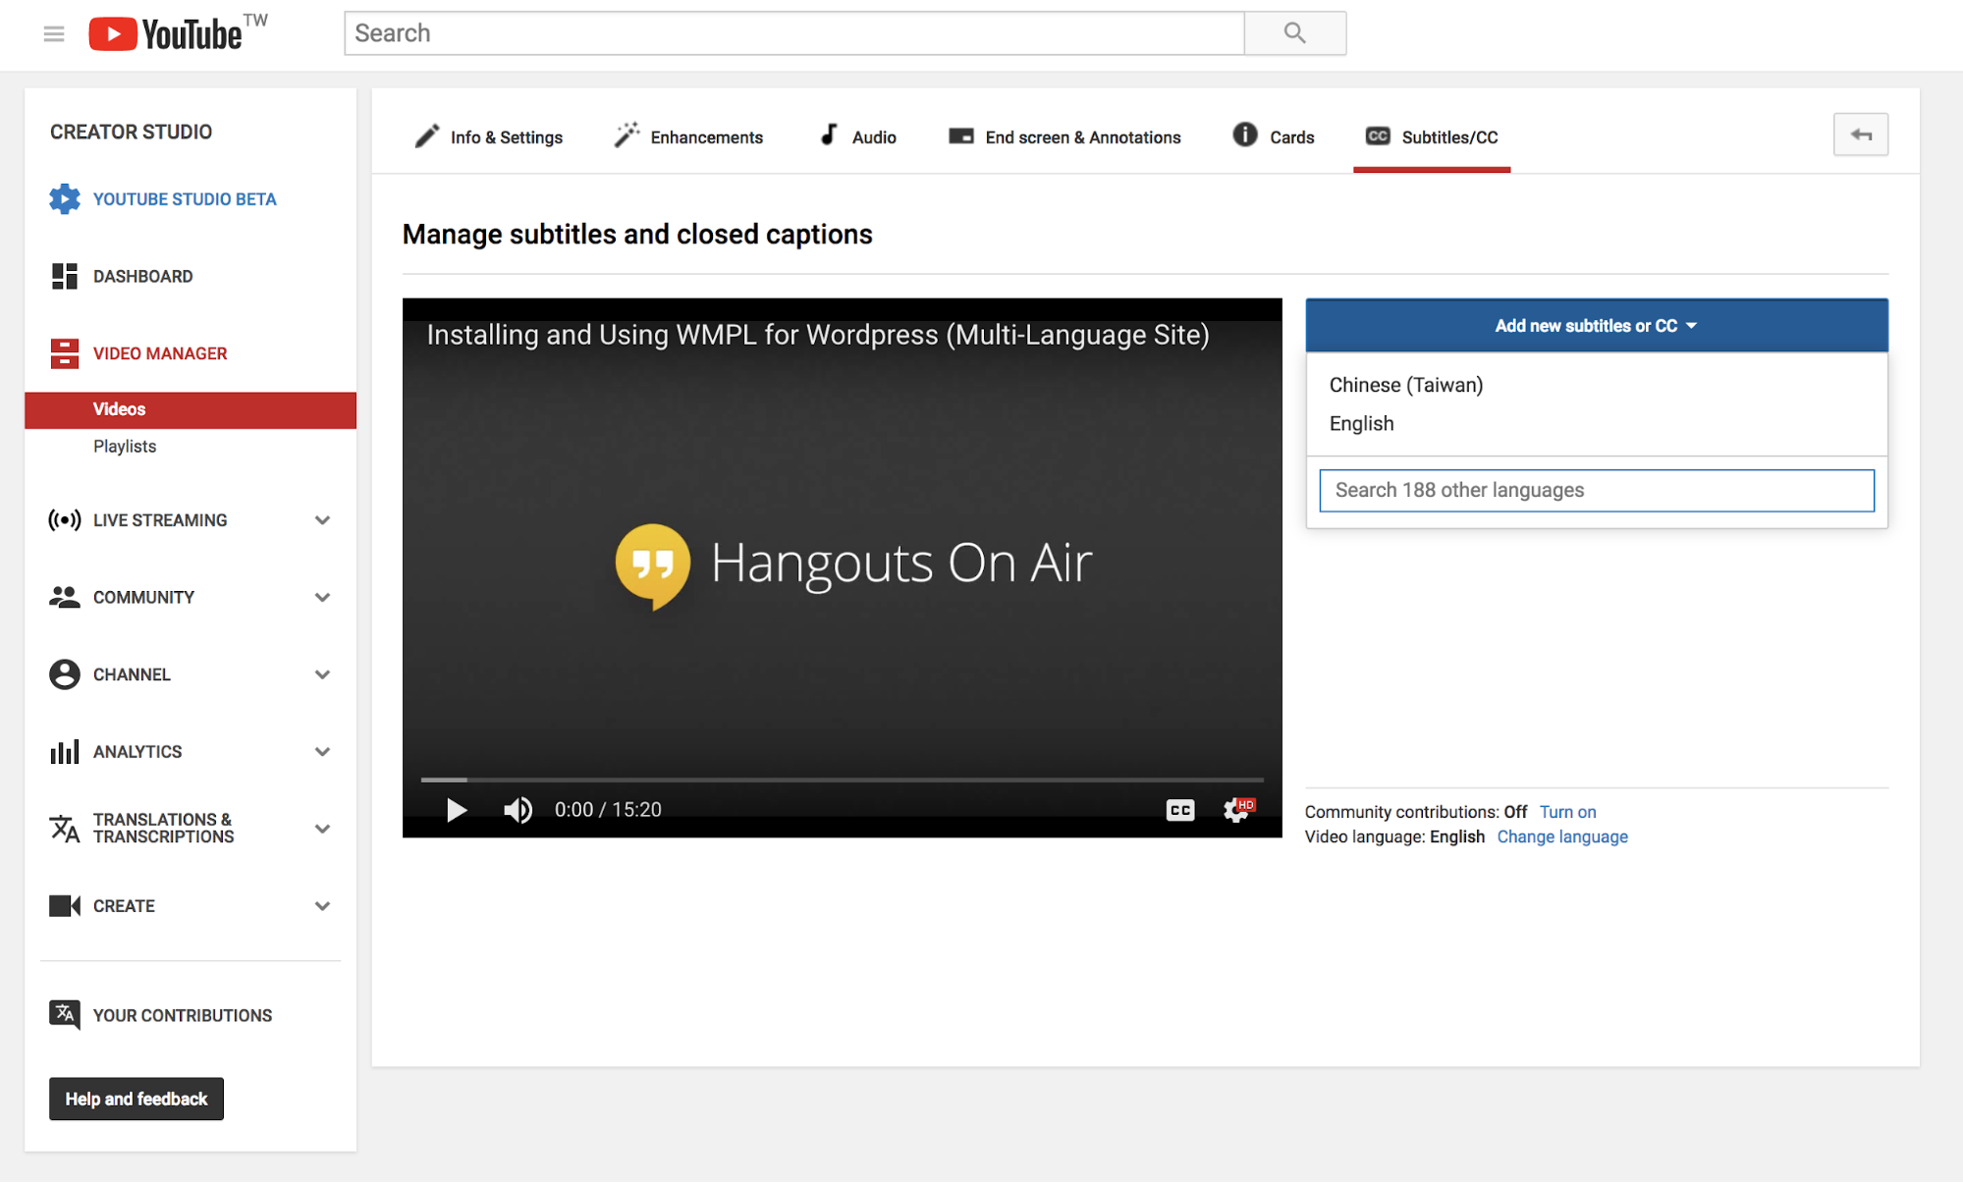
Task: Switch to Enhancements tab
Action: (x=688, y=137)
